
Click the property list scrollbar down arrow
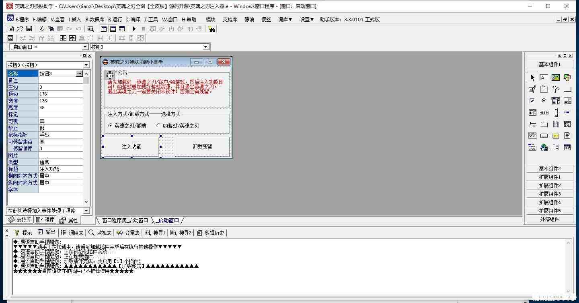[86, 202]
